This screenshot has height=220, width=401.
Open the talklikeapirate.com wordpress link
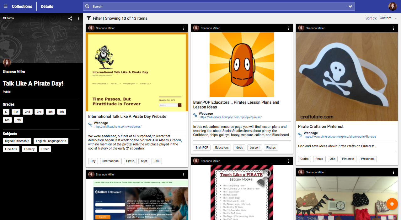click(x=118, y=126)
